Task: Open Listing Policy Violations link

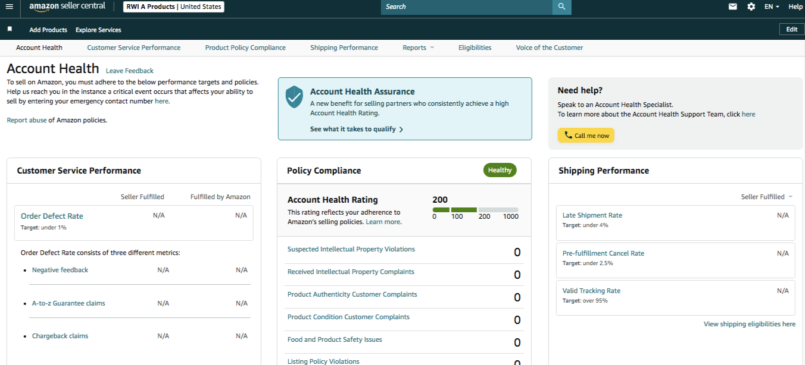Action: tap(323, 361)
